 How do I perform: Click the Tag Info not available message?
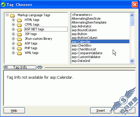click(x=40, y=78)
